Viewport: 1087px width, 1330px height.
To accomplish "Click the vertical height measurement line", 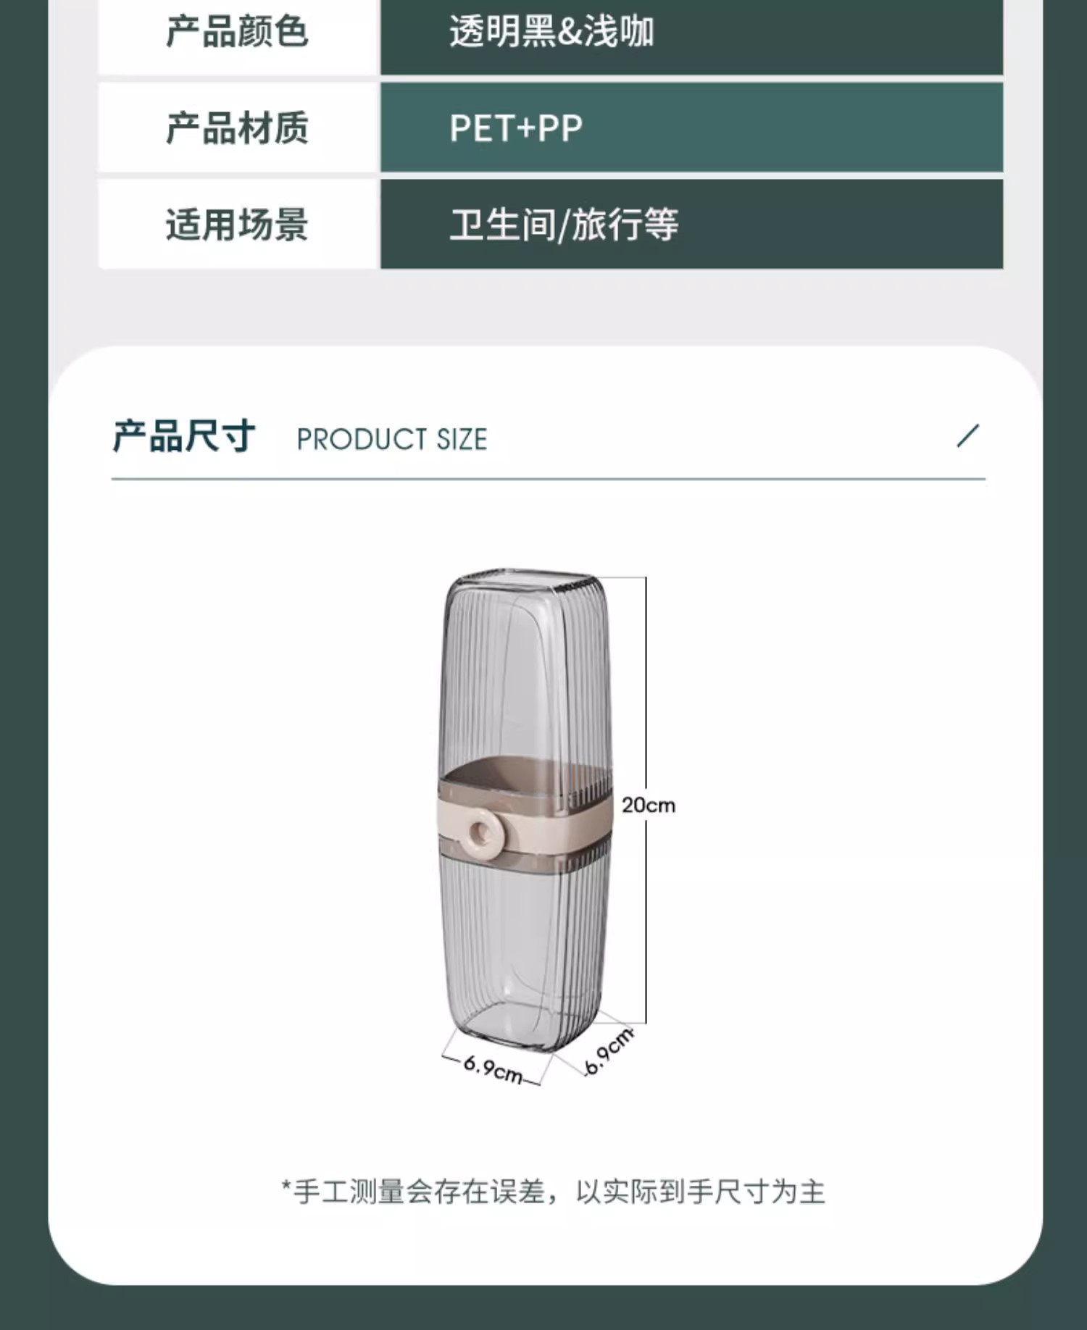I will [x=646, y=800].
